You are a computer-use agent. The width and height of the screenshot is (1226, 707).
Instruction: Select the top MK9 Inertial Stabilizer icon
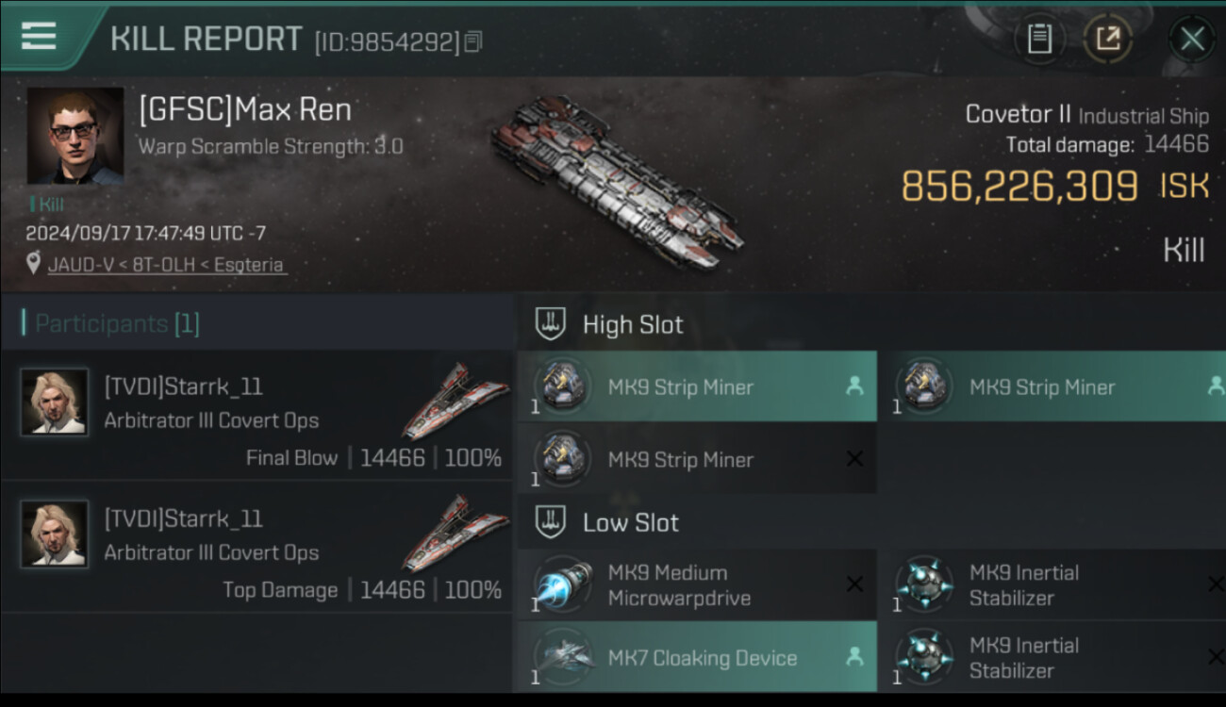pos(923,584)
